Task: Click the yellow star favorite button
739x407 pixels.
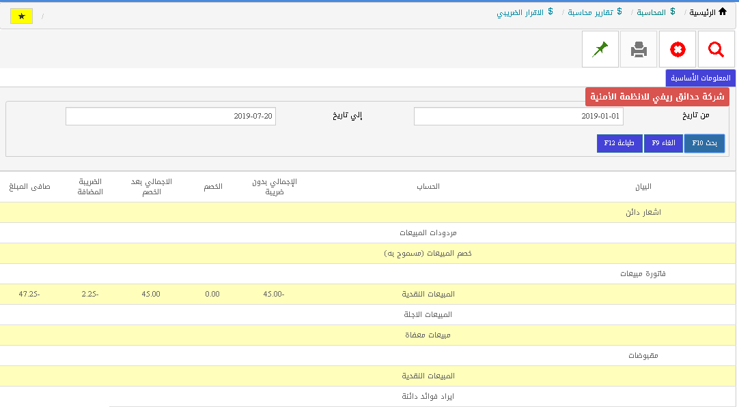Action: tap(21, 16)
